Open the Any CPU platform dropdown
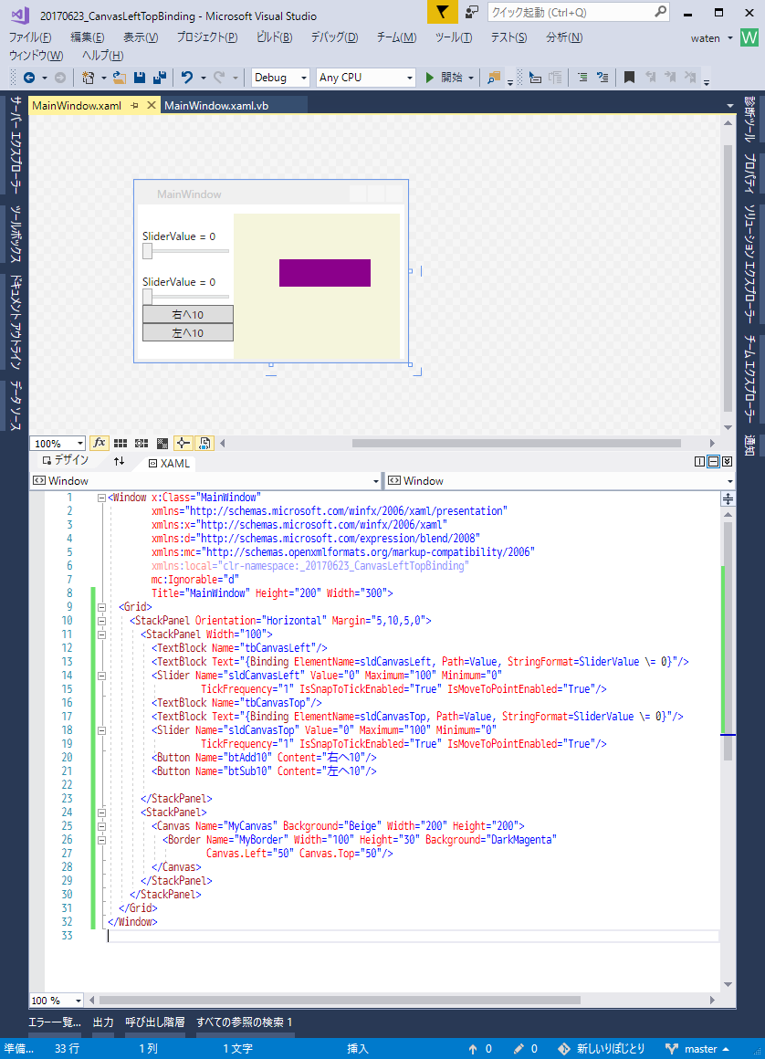Screen dimensions: 765x1059 click(x=409, y=78)
